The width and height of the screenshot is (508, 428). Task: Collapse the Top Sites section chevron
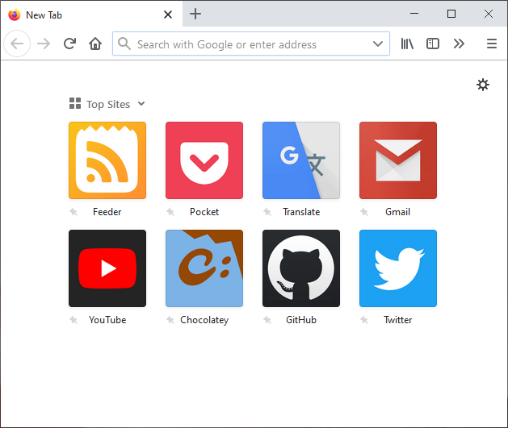(141, 104)
